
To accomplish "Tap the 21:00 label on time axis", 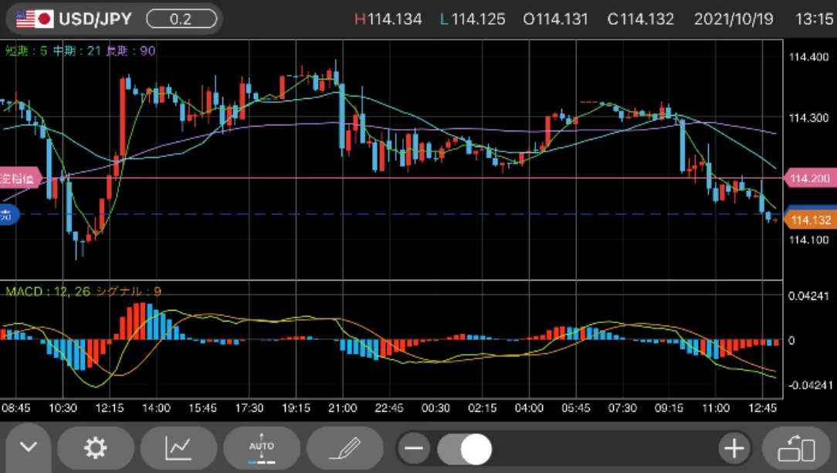I will 341,407.
